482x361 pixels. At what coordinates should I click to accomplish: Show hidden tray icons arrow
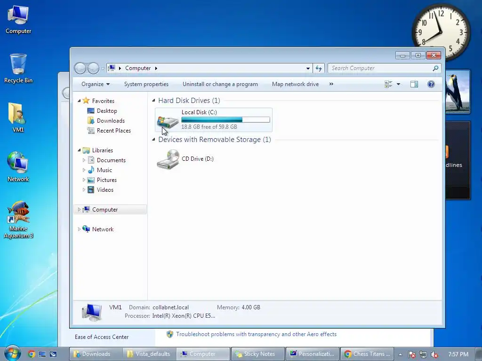(400, 354)
